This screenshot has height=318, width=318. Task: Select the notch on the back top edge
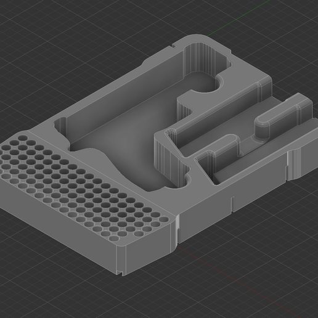tap(174, 46)
